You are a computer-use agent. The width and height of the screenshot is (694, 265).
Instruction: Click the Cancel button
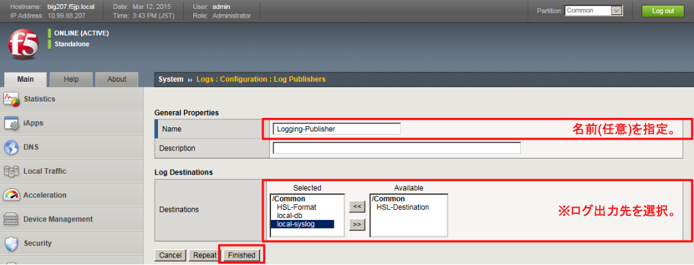170,255
